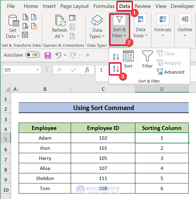Select the Sorting Column header cell
This screenshot has width=196, height=199.
pyautogui.click(x=162, y=128)
